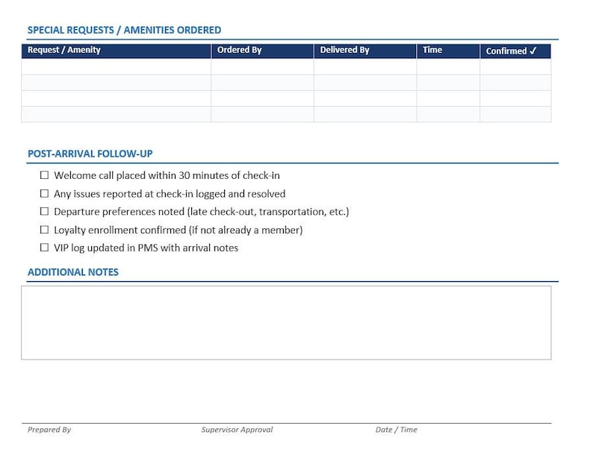
Task: Click the 'Additional Notes' heading
Action: 73,272
